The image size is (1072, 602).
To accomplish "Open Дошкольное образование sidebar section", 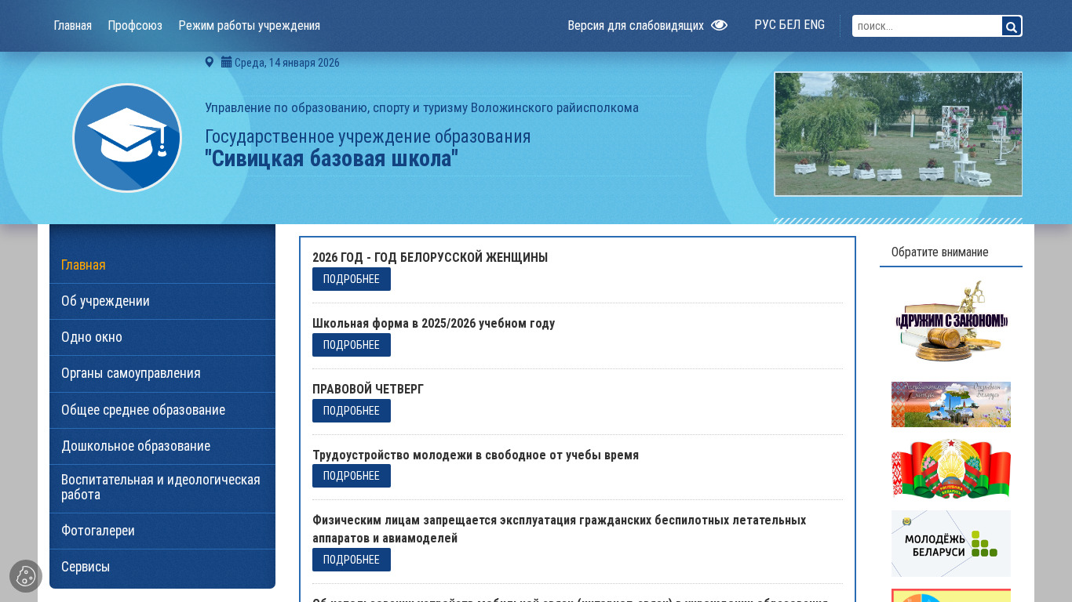I will pos(162,446).
